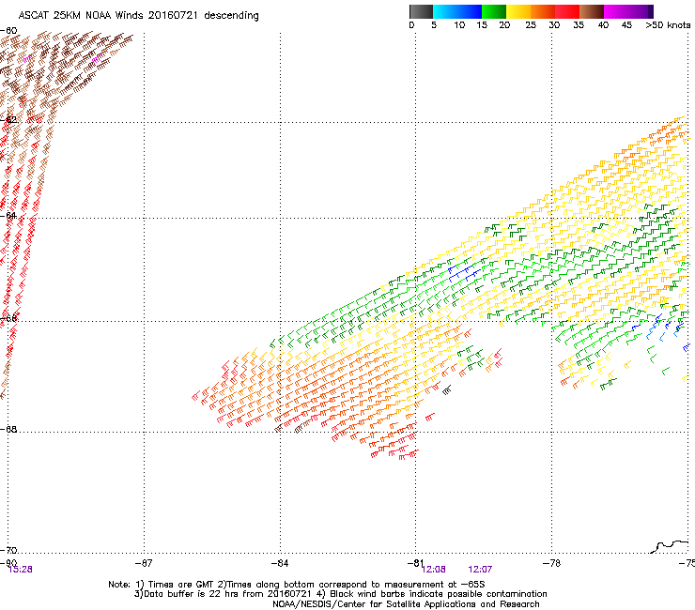Screen dimensions: 695x610
Task: Click the '-87' longitude axis label
Action: point(144,563)
